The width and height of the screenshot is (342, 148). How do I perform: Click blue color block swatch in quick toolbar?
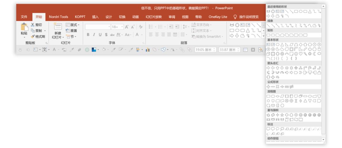pos(94,50)
